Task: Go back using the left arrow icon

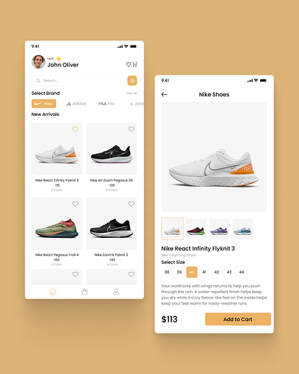Action: pos(164,94)
